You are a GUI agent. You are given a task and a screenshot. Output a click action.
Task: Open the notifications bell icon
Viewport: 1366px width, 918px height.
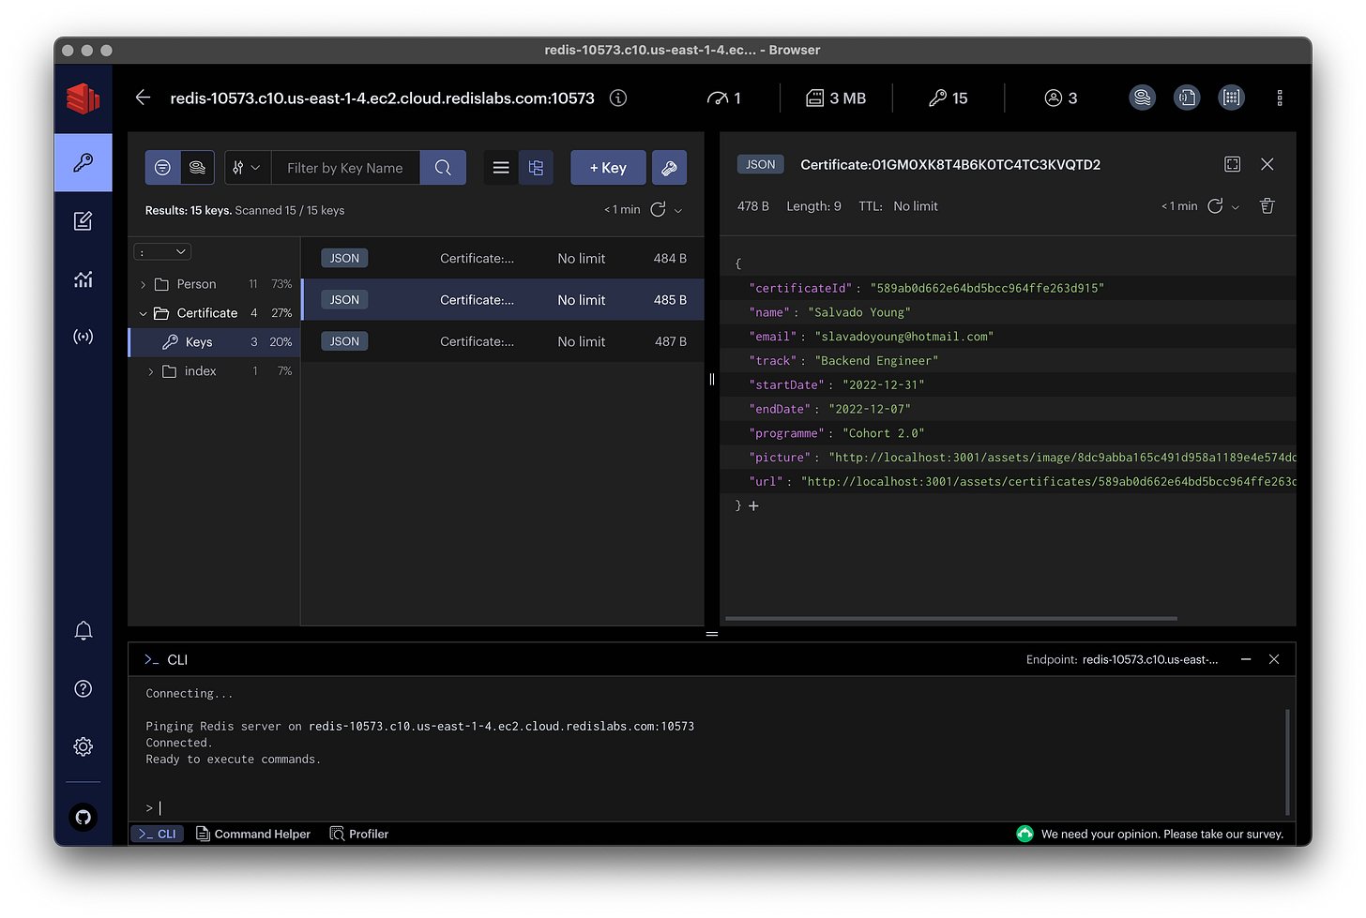click(83, 631)
